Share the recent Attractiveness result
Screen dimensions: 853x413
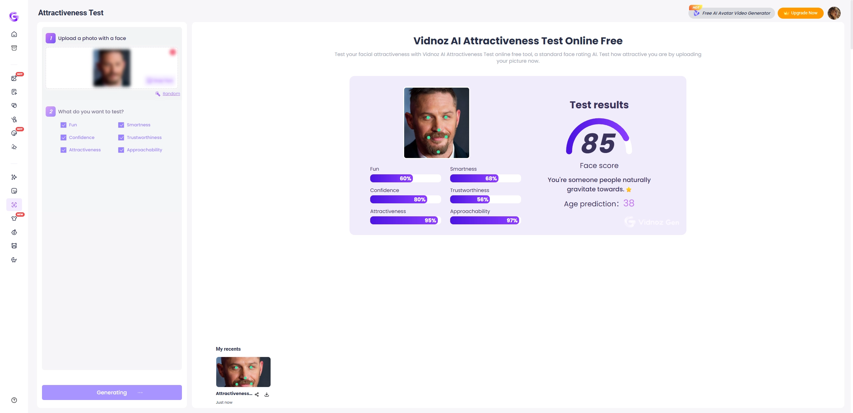[257, 394]
